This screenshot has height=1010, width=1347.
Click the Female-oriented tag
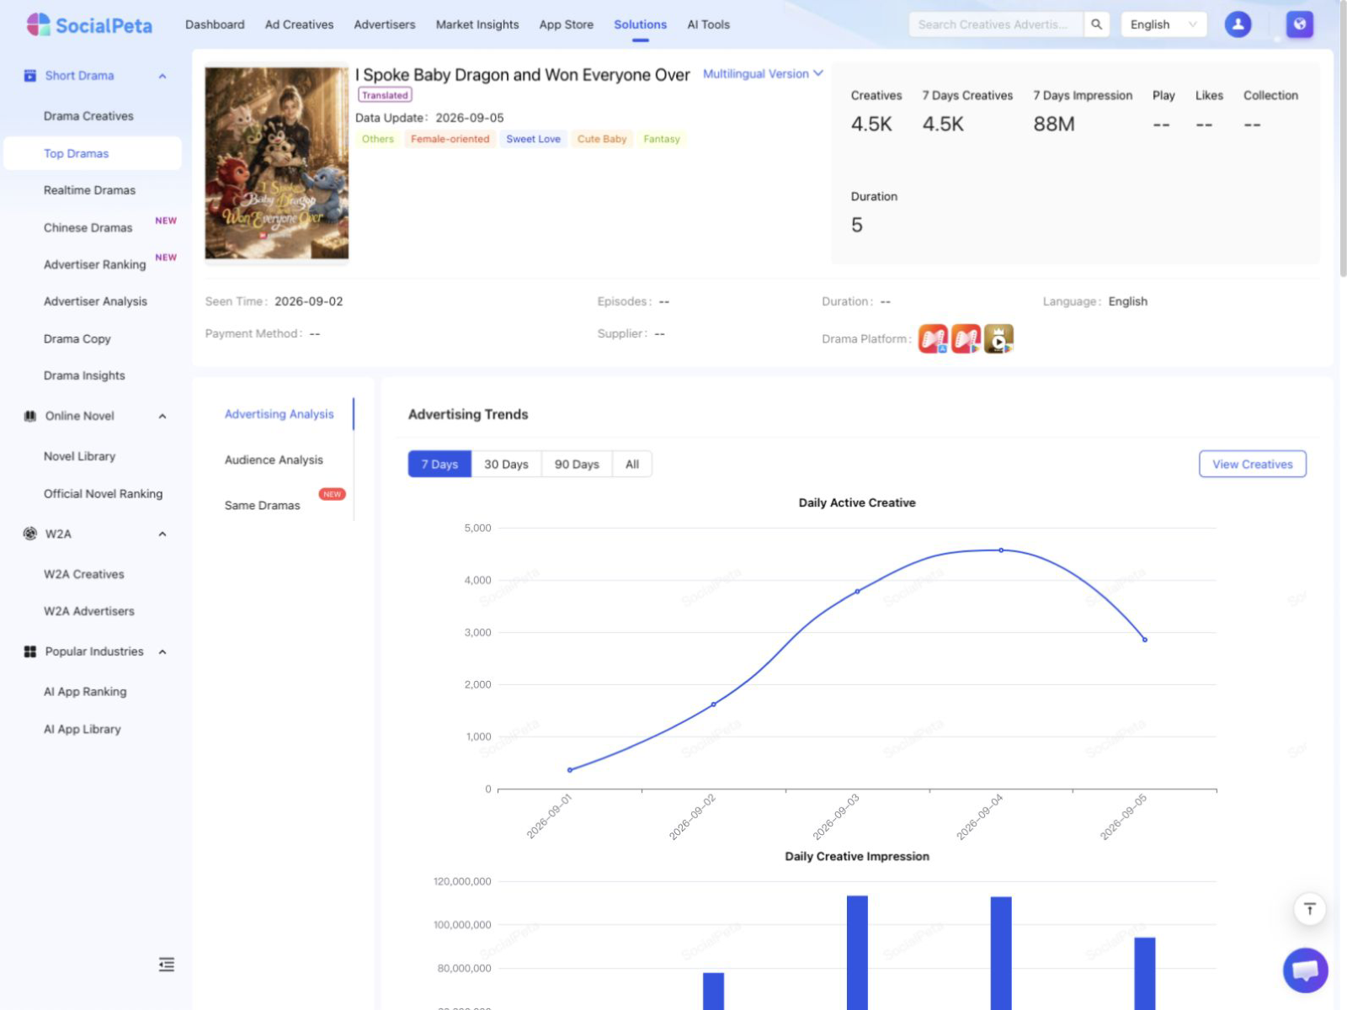pyautogui.click(x=450, y=139)
